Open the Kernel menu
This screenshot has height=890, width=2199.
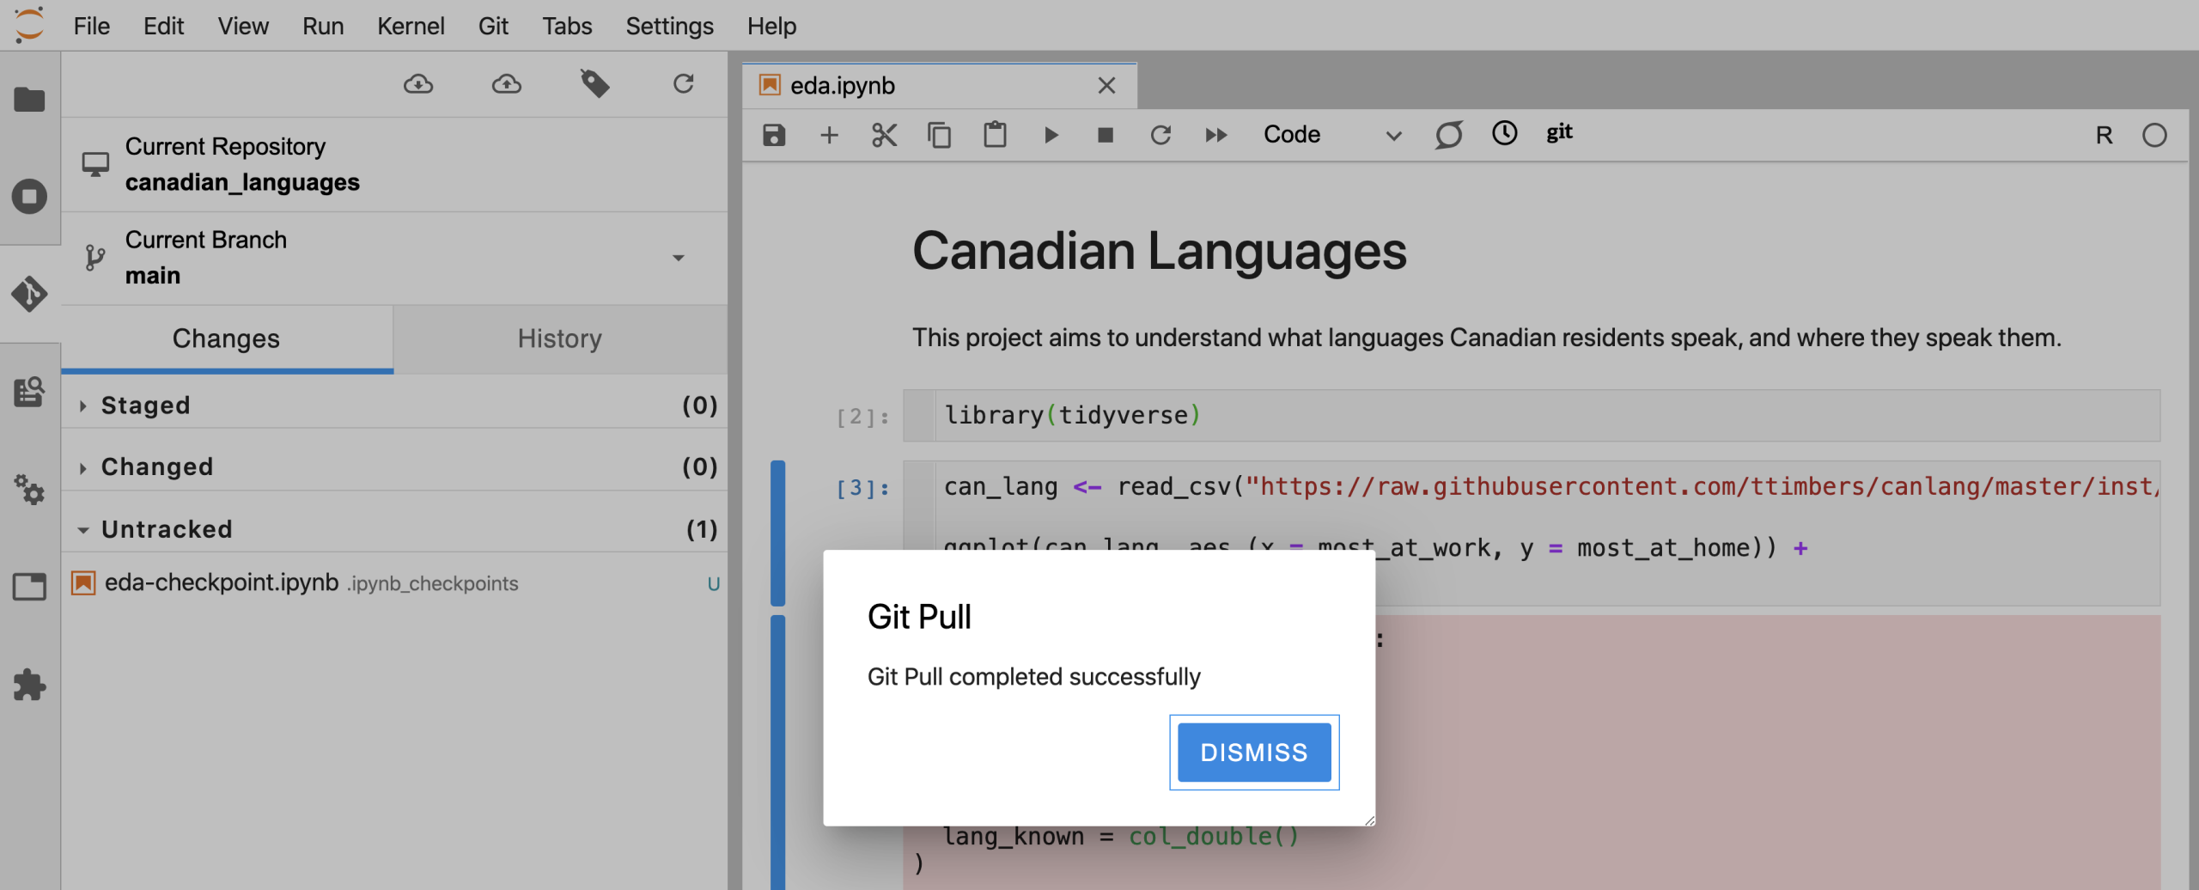click(411, 26)
